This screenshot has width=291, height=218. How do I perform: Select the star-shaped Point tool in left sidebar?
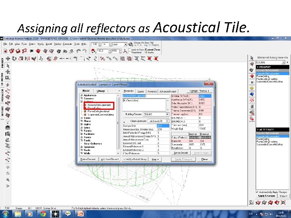pyautogui.click(x=8, y=85)
